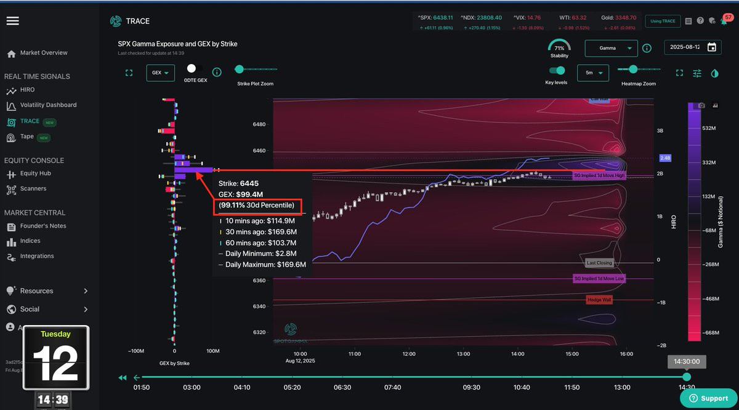739x410 pixels.
Task: Open the news list icon in header
Action: [x=689, y=21]
